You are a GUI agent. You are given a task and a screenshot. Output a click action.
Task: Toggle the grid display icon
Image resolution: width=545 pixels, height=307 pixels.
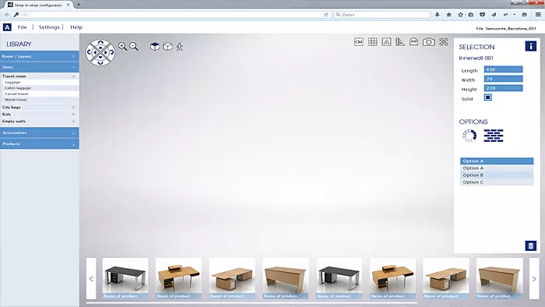373,42
